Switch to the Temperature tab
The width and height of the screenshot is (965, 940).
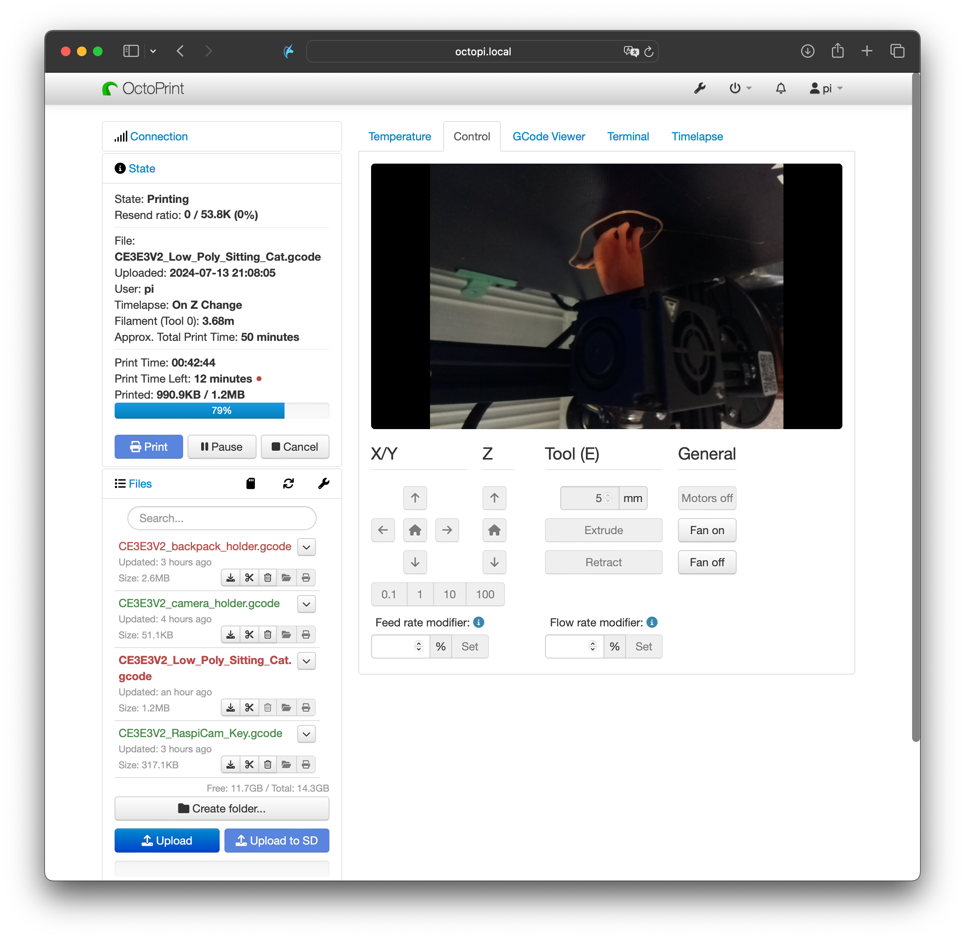(399, 136)
